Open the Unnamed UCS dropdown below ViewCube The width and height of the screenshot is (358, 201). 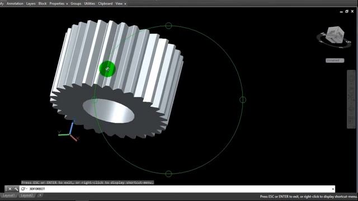335,60
